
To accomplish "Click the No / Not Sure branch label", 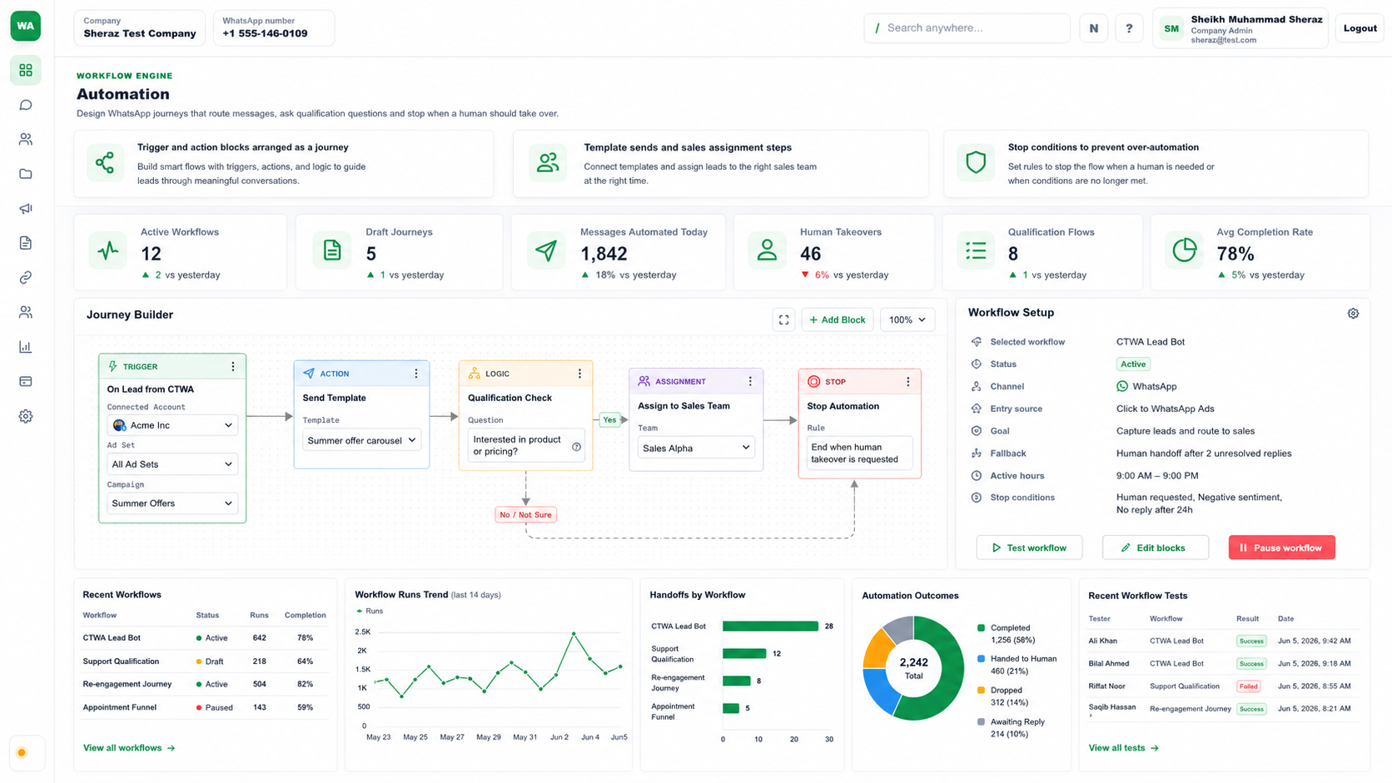I will point(525,515).
